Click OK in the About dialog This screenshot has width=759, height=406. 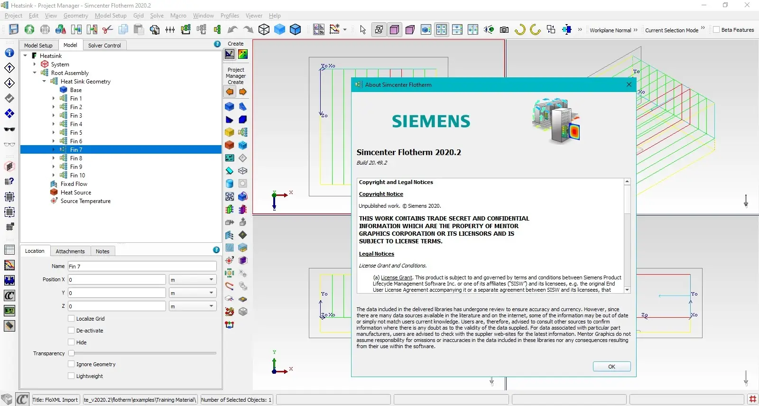(x=611, y=367)
